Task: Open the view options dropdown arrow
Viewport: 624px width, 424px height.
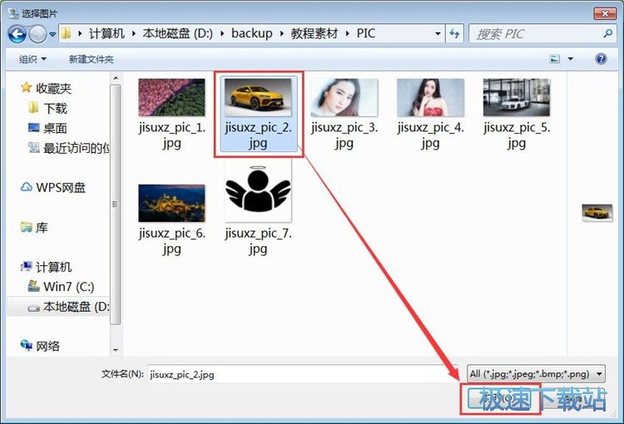Action: point(570,59)
